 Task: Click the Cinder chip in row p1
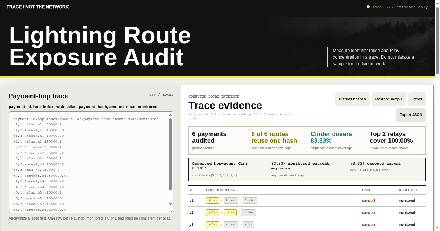250,201
